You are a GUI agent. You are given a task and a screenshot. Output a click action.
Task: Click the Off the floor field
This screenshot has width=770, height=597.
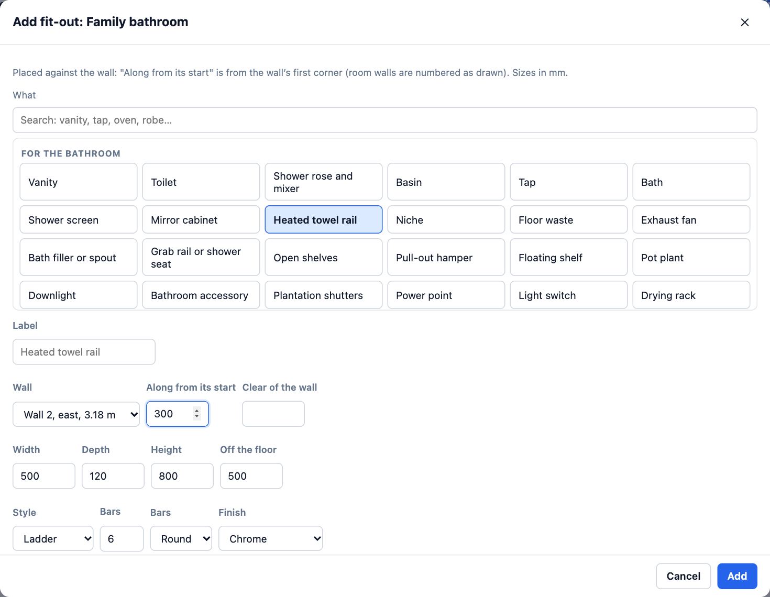coord(251,476)
